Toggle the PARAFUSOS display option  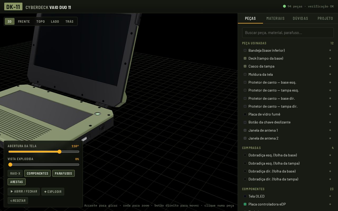[63, 173]
